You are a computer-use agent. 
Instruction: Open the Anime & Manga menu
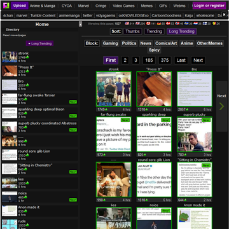(43, 6)
